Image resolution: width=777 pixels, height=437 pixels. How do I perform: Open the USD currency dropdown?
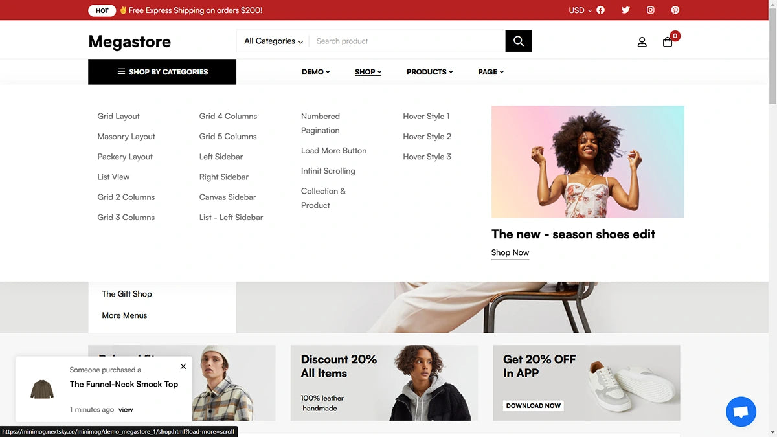(575, 10)
